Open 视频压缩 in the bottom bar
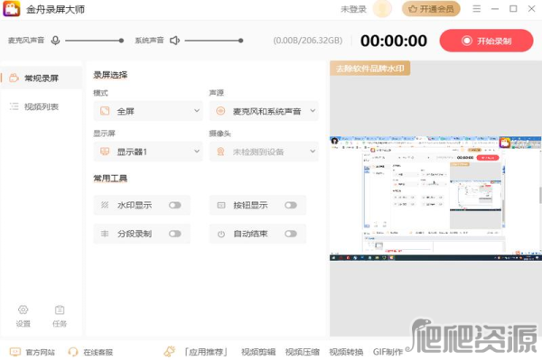Viewport: 542px width, 360px height. [x=302, y=352]
